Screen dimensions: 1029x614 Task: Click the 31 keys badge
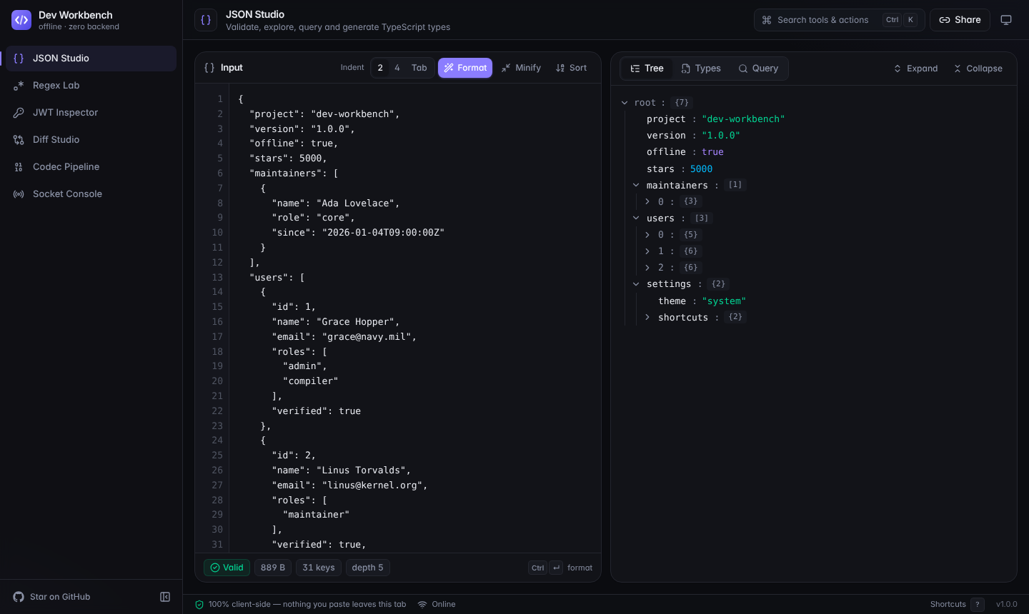point(319,568)
